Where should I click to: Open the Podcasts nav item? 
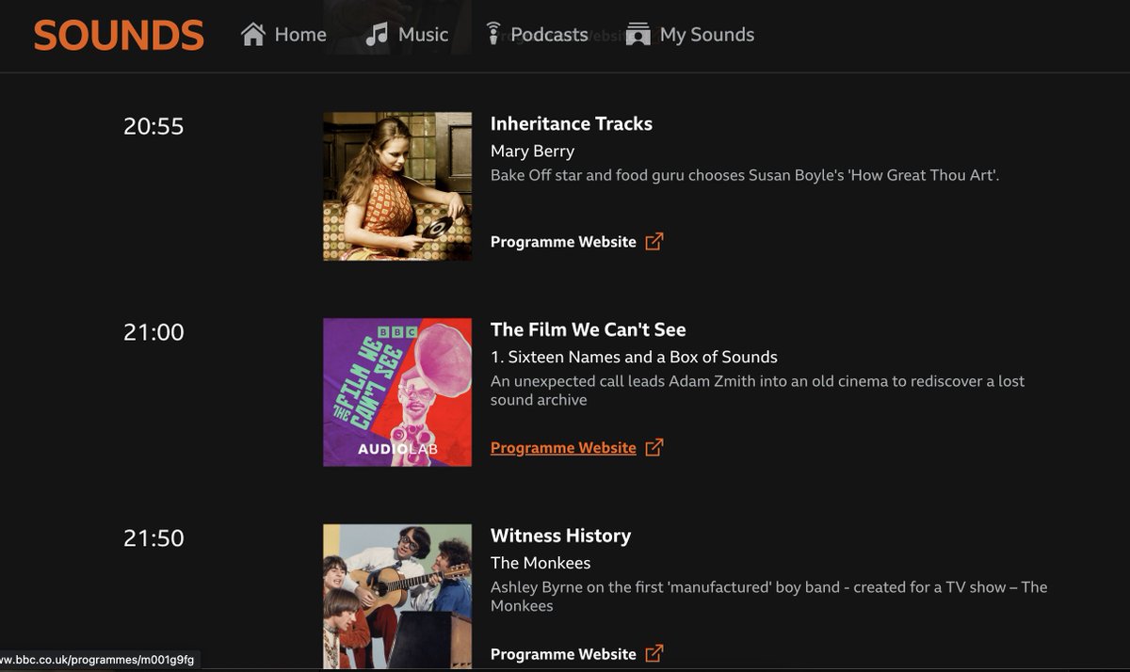(536, 35)
